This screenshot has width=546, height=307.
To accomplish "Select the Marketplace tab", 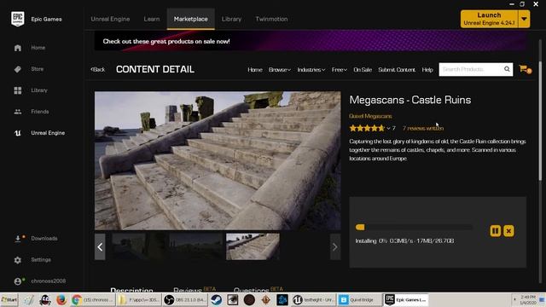I will pyautogui.click(x=190, y=19).
